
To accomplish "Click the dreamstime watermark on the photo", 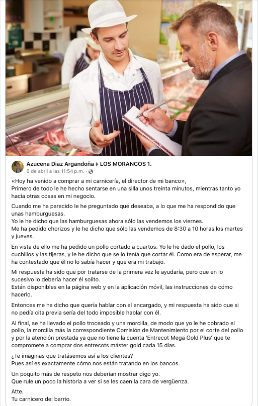I will click(x=118, y=74).
